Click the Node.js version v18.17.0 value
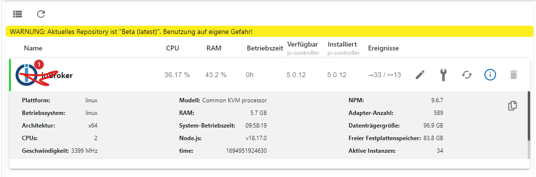 (x=254, y=138)
